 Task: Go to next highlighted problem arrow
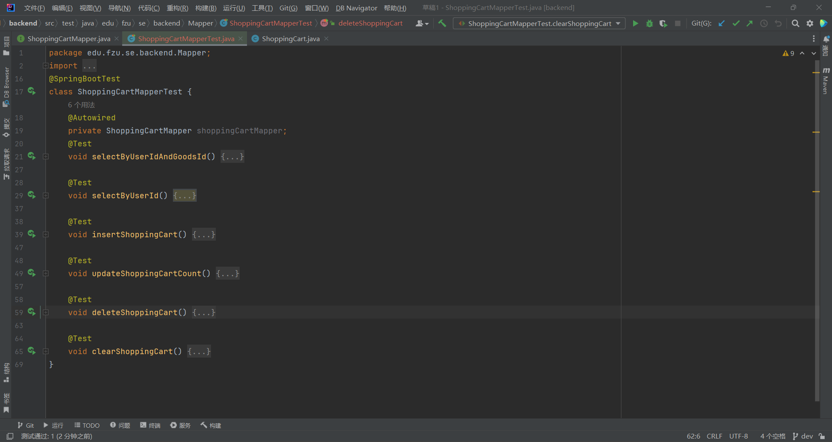[814, 53]
